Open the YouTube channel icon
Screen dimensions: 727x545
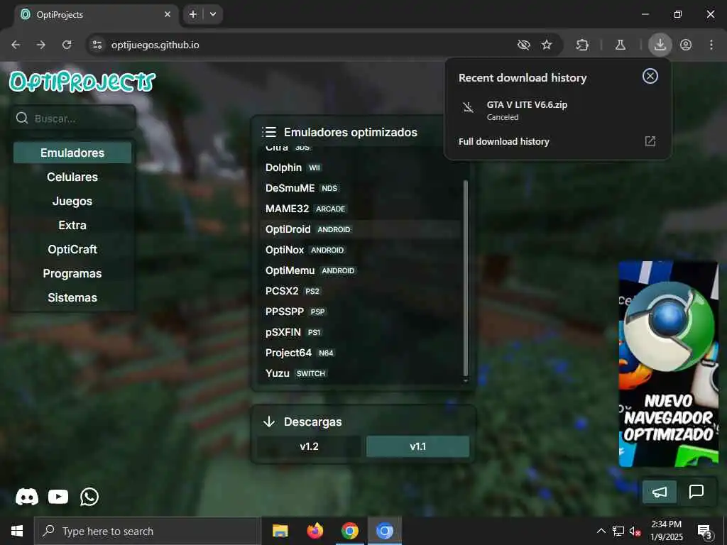pos(58,497)
